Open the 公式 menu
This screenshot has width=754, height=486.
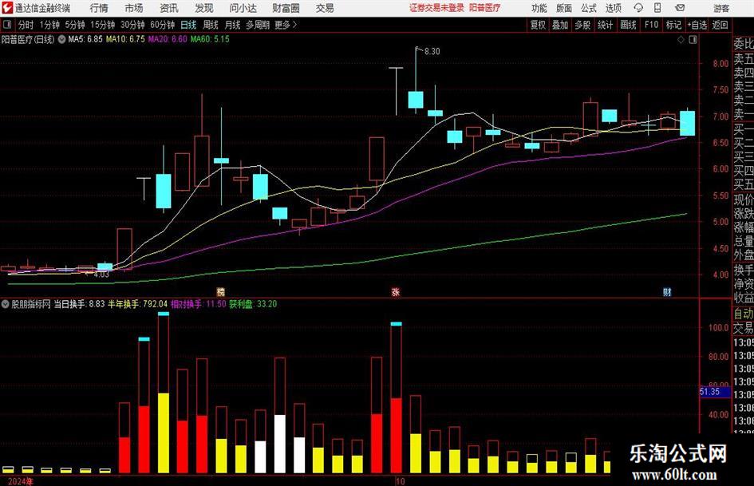point(588,8)
